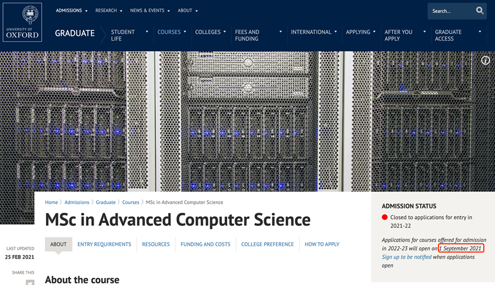The image size is (495, 285).
Task: Open the Research top menu
Action: click(x=106, y=11)
